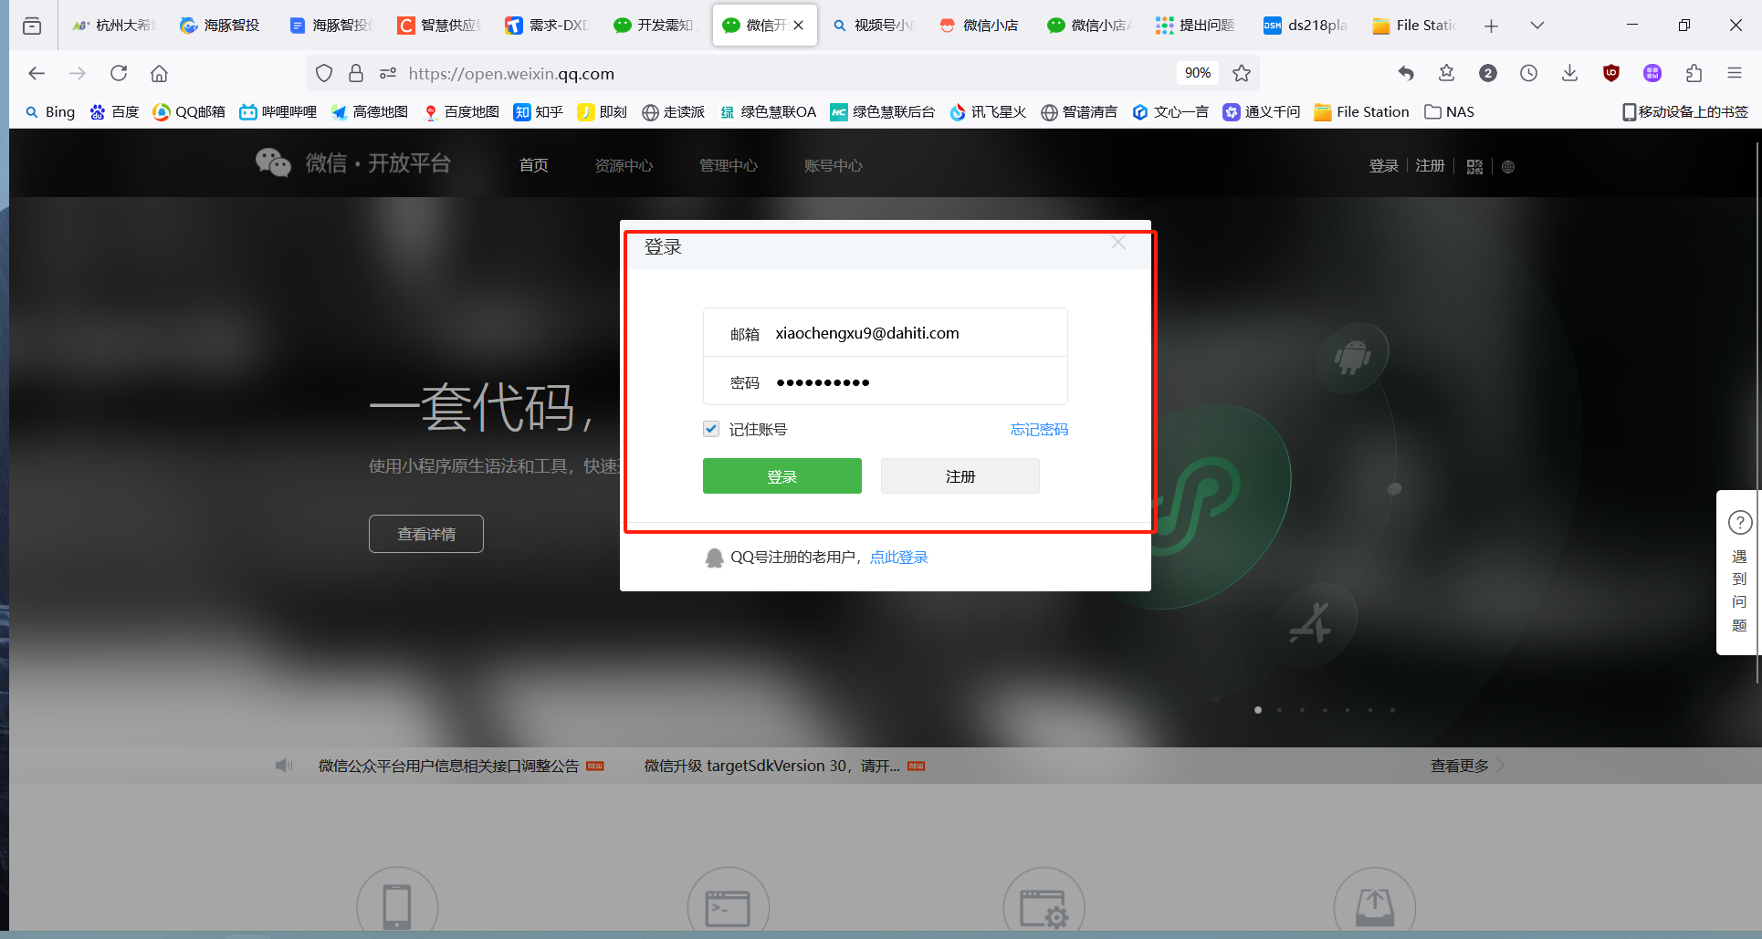Click the 查看详情 banner button
This screenshot has width=1762, height=939.
426,534
